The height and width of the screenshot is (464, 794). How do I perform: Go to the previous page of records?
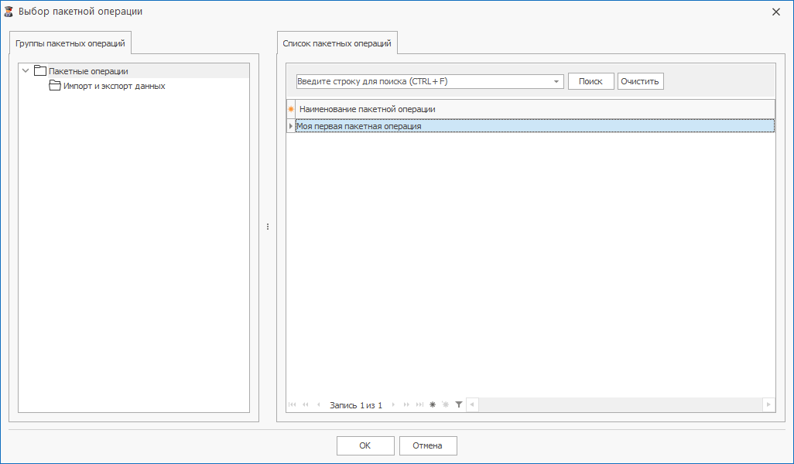(x=306, y=404)
